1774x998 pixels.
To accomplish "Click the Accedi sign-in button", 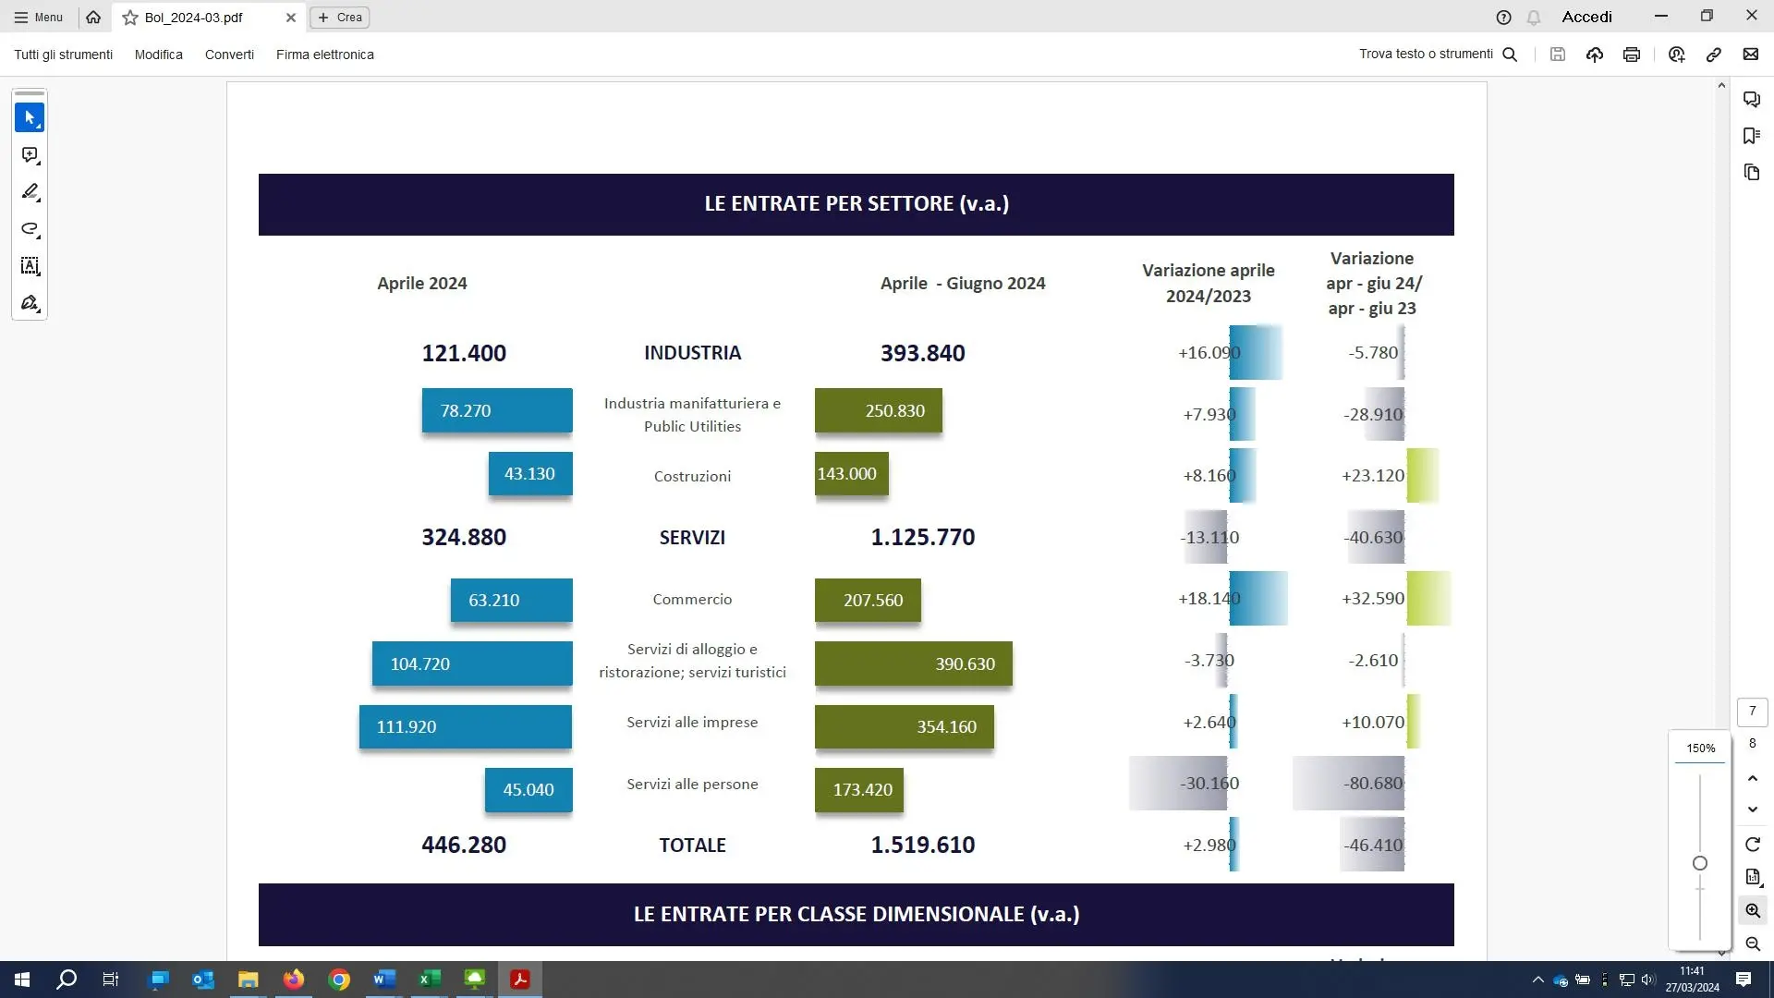I will pyautogui.click(x=1586, y=17).
